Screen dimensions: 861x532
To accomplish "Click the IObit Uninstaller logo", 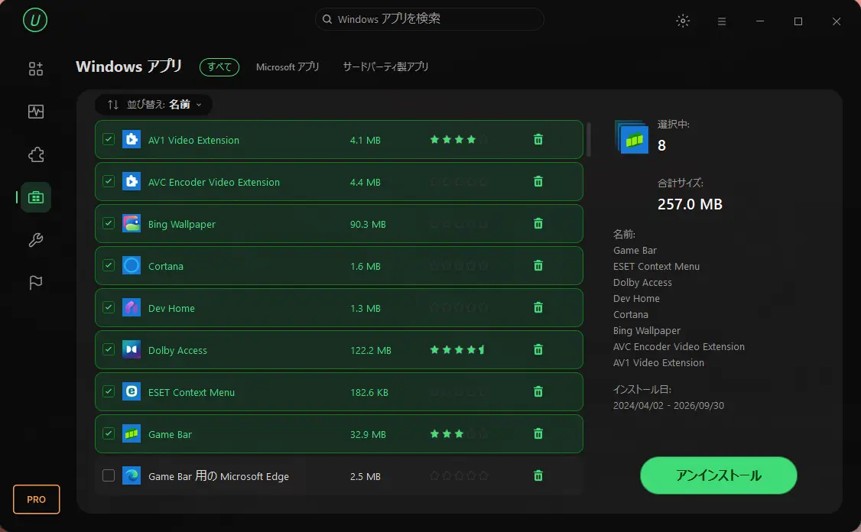I will point(35,21).
